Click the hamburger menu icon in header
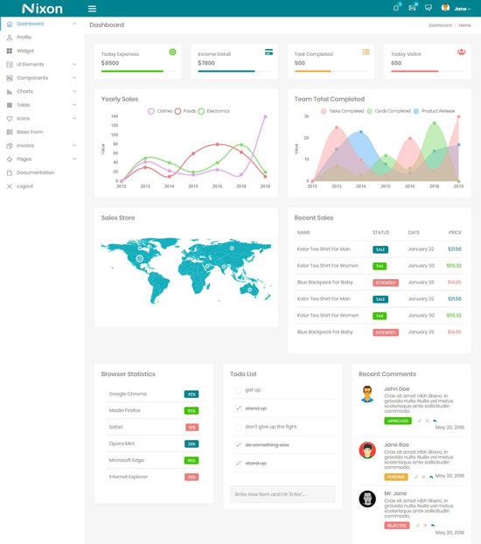This screenshot has width=481, height=544. (x=92, y=9)
